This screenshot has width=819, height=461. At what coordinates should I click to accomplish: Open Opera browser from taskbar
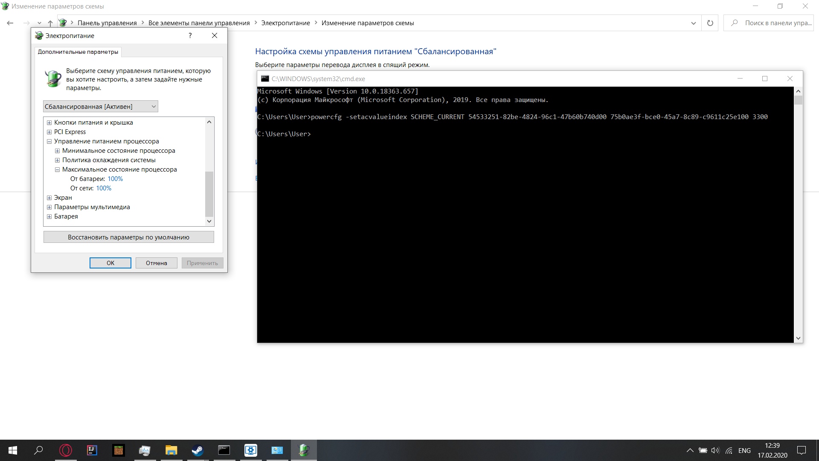coord(66,450)
